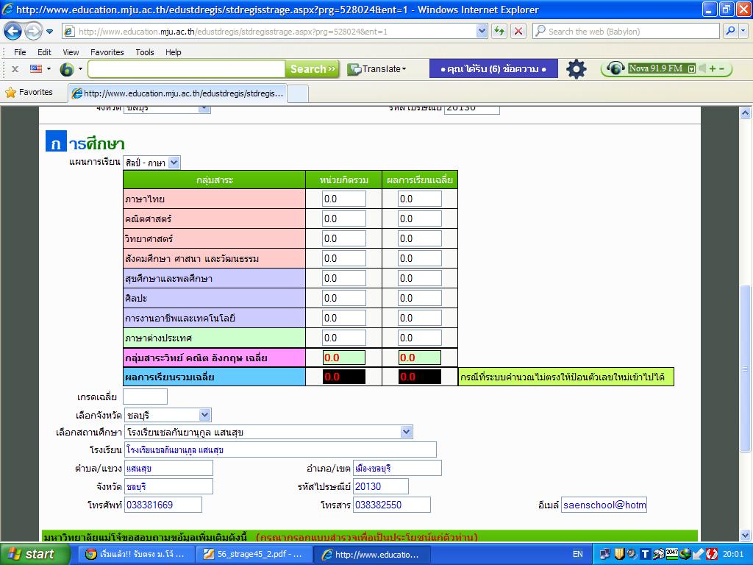
Task: Click the Favorites star icon
Action: 10,93
